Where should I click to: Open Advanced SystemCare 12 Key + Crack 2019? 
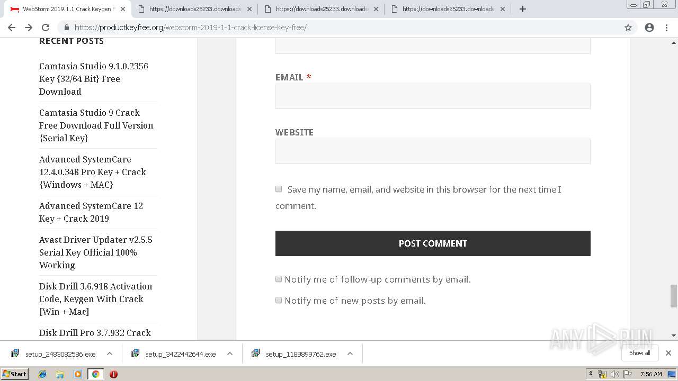91,212
